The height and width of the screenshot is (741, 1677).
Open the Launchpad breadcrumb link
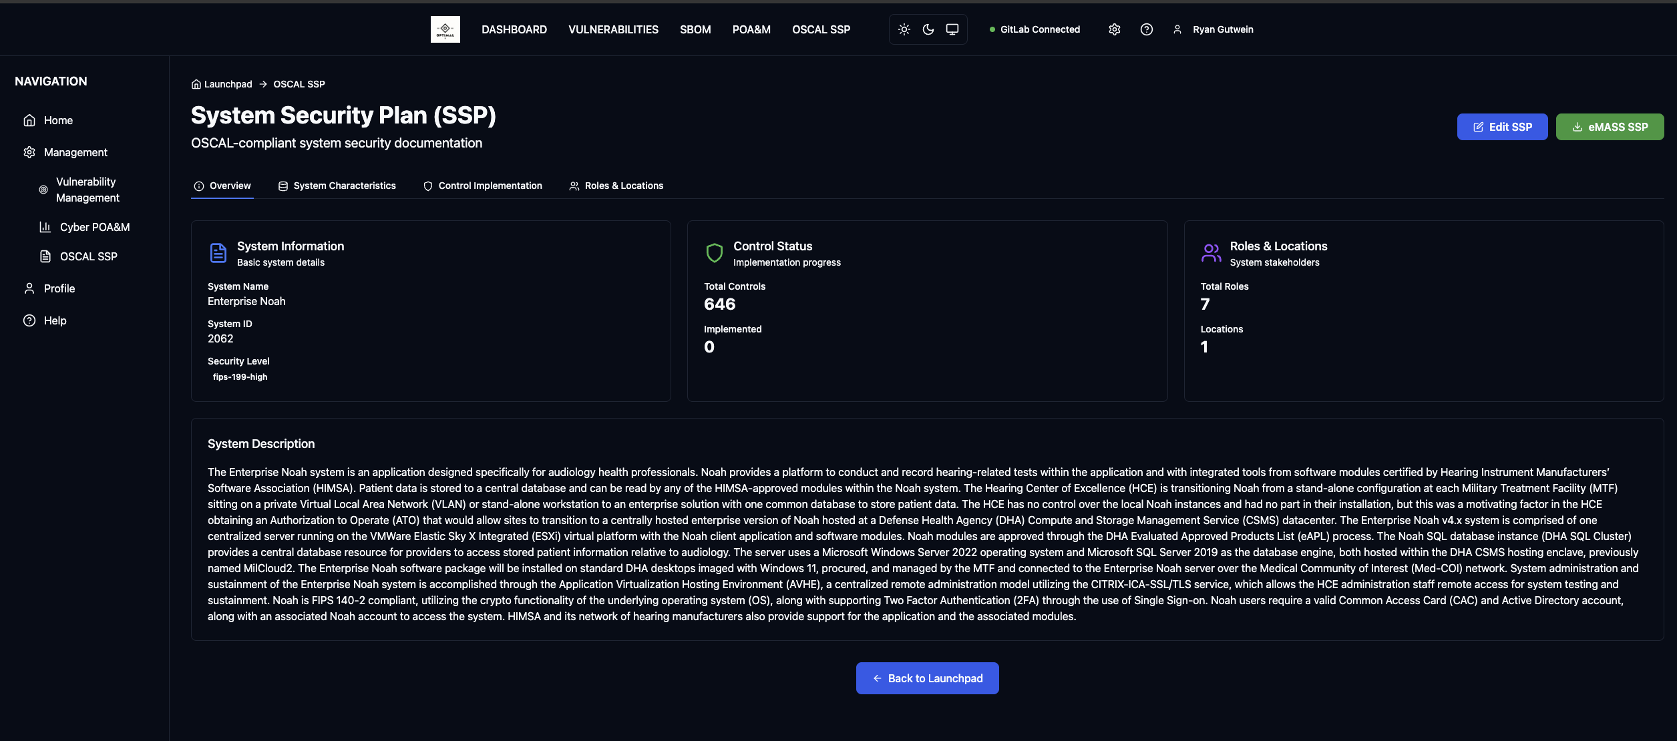click(228, 83)
